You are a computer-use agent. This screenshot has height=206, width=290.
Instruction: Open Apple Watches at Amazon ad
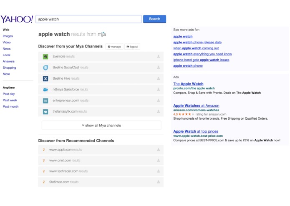[196, 106]
